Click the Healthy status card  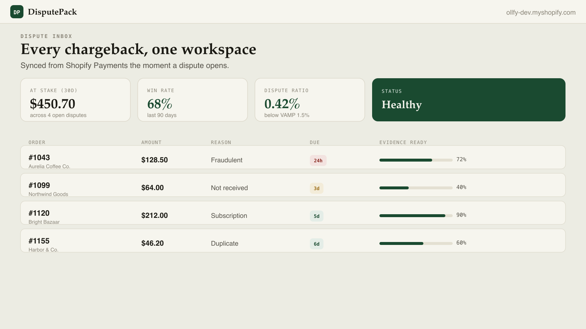(469, 100)
